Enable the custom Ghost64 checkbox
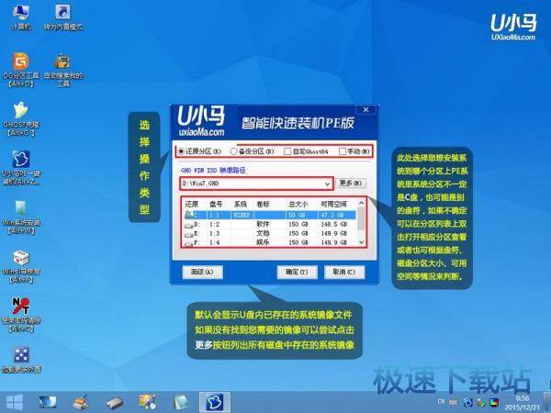Image resolution: width=551 pixels, height=413 pixels. (x=287, y=151)
